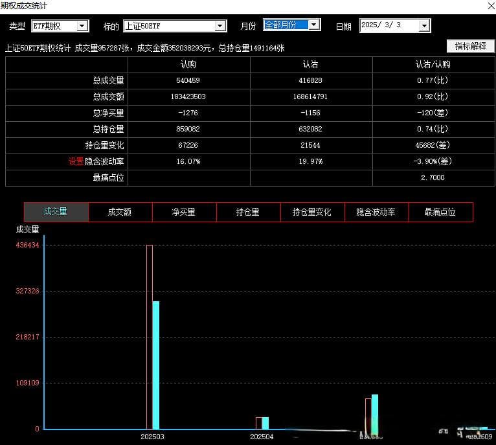496x445 pixels.
Task: Open the 日期 date picker arrow
Action: [x=424, y=26]
